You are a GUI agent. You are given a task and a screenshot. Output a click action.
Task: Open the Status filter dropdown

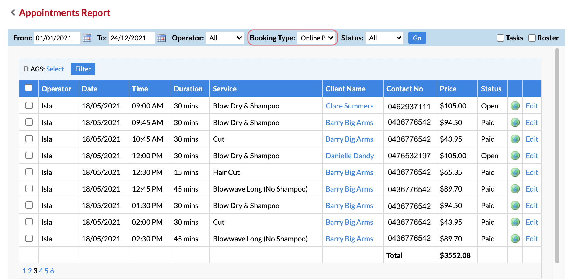(x=384, y=38)
